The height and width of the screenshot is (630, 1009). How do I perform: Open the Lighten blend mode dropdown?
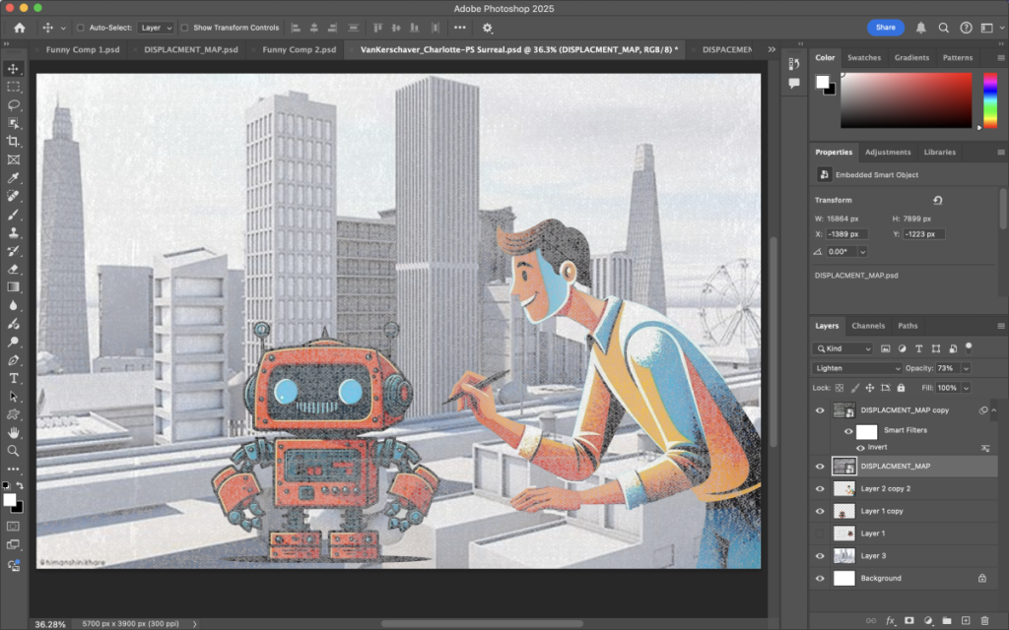pos(857,368)
